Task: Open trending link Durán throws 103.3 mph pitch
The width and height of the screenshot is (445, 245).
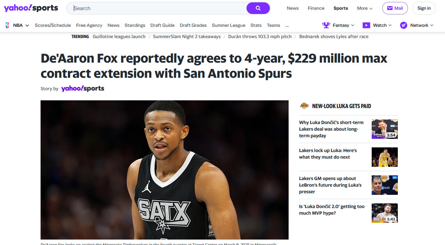Action: tap(260, 37)
